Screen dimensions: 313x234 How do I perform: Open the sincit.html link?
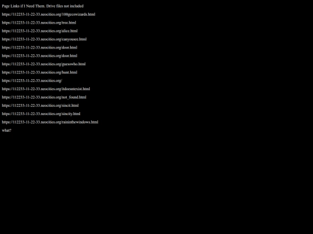click(41, 106)
